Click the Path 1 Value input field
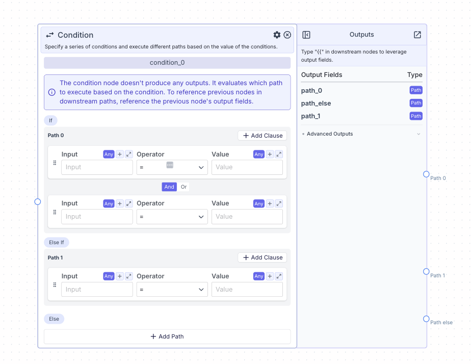Image resolution: width=471 pixels, height=364 pixels. pos(247,290)
